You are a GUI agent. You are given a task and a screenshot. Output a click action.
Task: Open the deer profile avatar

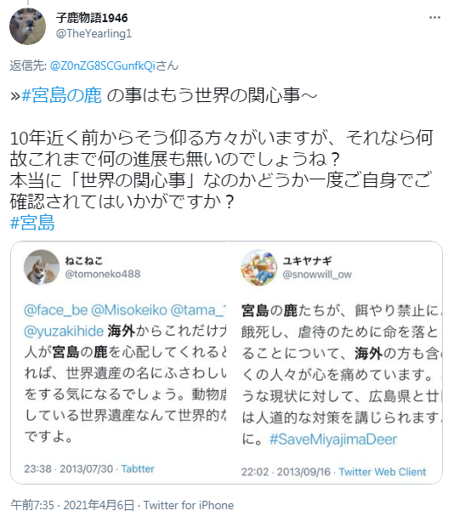tap(27, 26)
